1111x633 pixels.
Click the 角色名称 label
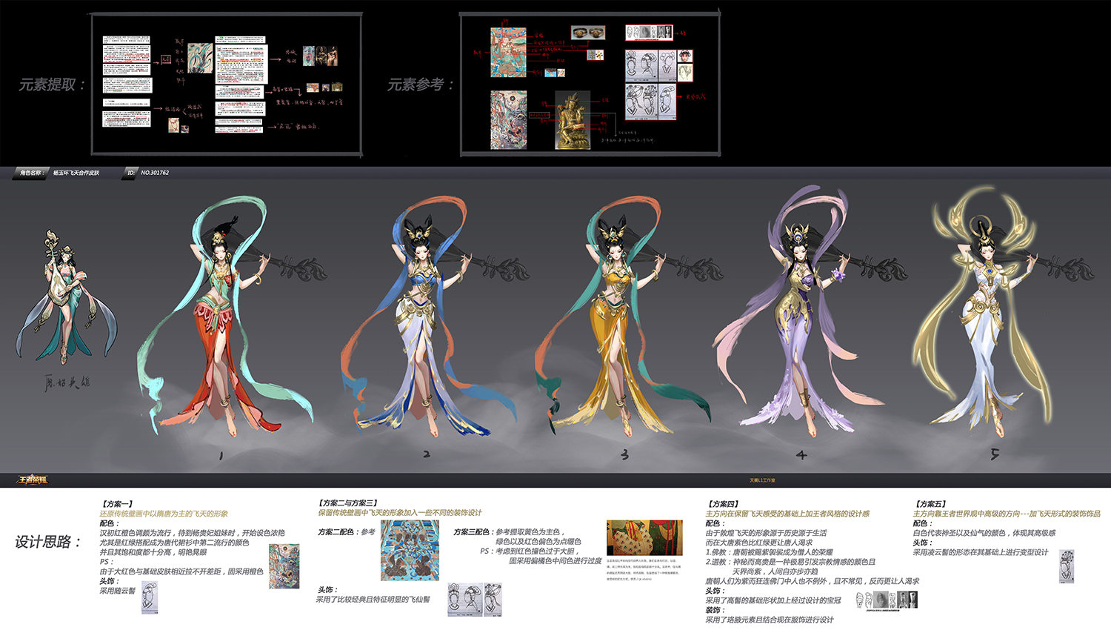click(x=32, y=173)
